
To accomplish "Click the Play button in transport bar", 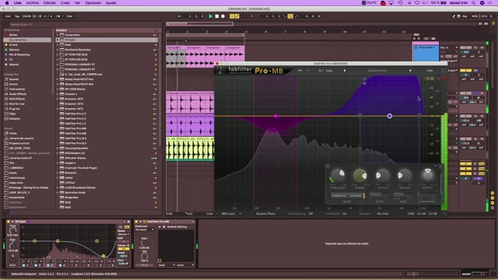I will coord(210,16).
